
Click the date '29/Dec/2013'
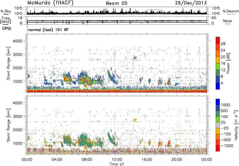191,3
